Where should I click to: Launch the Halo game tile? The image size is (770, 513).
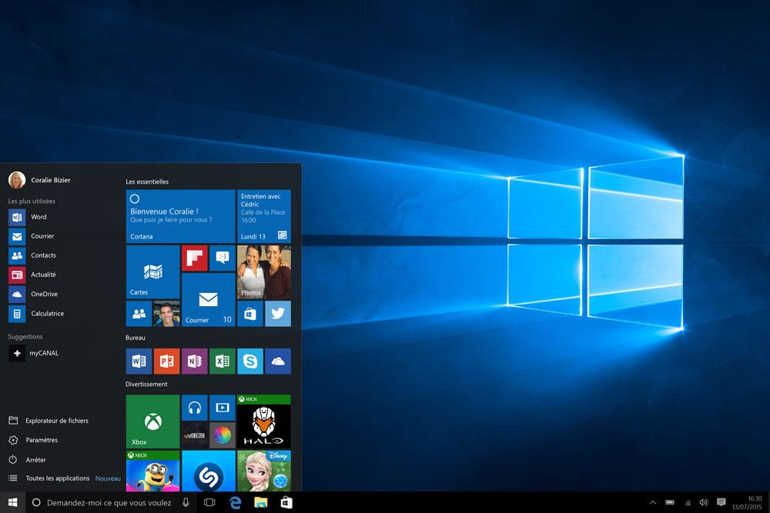(263, 421)
